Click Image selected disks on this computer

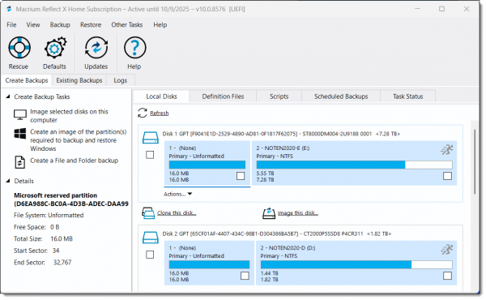69,116
